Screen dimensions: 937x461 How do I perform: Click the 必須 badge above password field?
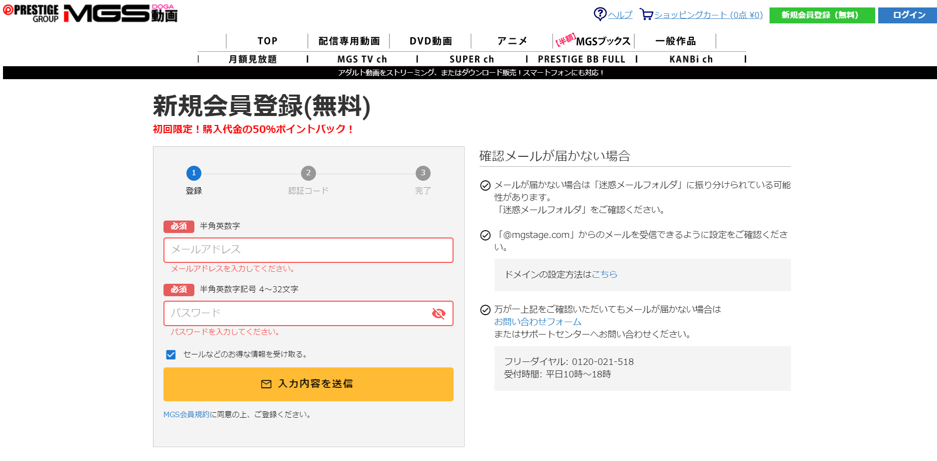179,290
